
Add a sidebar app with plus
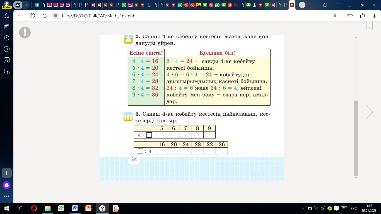[x=7, y=173]
